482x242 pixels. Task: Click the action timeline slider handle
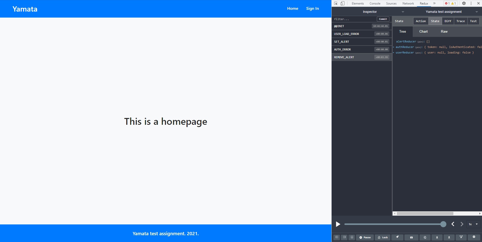click(443, 224)
